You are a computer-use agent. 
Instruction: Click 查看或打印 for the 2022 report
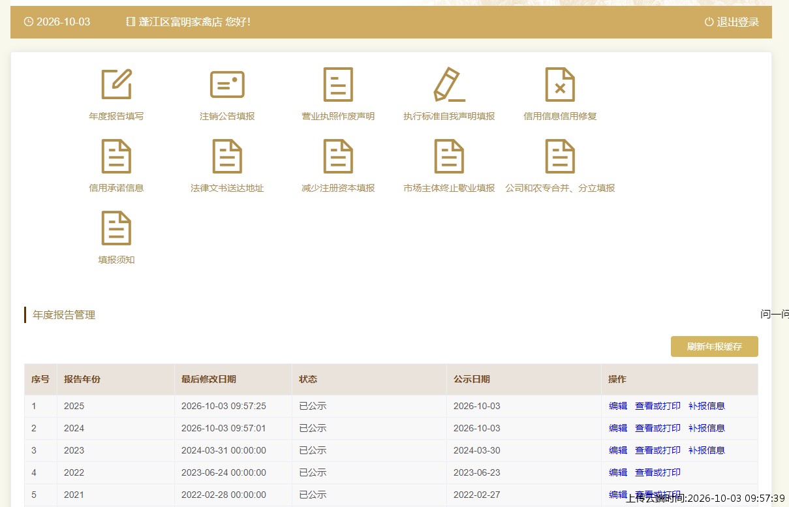click(658, 472)
